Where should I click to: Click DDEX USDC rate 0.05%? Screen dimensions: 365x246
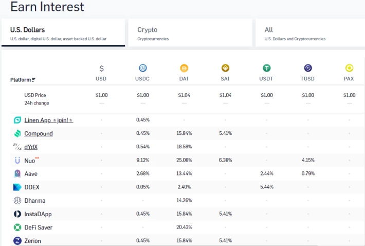coord(143,187)
